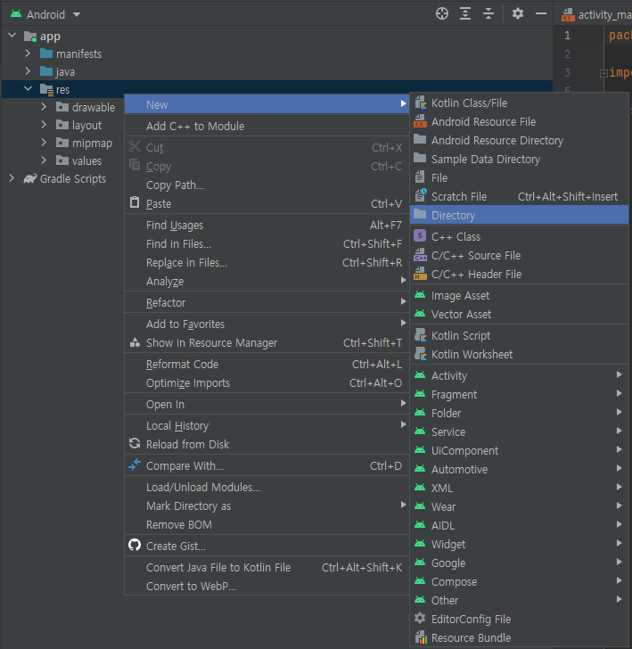Click the EditorConfig File gear icon
This screenshot has width=632, height=649.
[420, 619]
